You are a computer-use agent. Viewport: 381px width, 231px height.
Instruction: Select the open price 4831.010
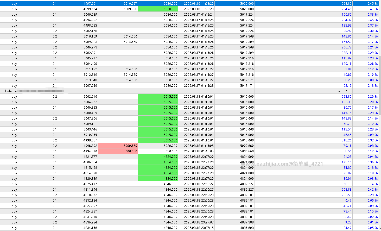(90, 217)
